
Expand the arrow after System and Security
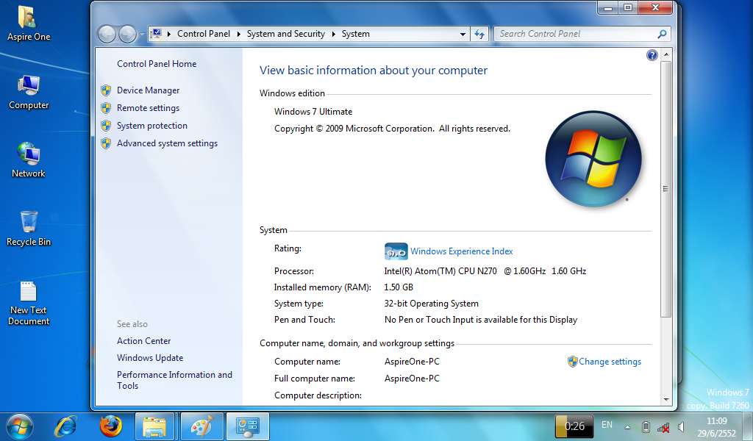click(333, 34)
